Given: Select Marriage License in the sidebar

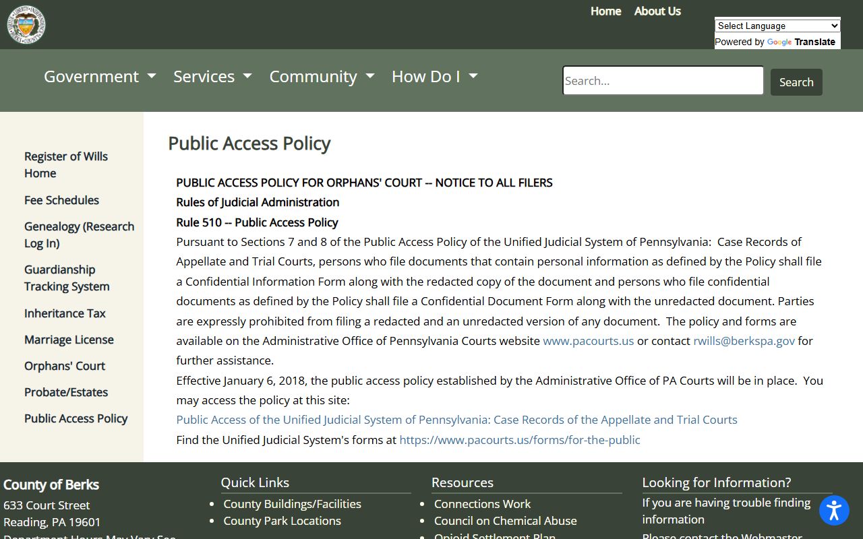Looking at the screenshot, I should pyautogui.click(x=69, y=340).
